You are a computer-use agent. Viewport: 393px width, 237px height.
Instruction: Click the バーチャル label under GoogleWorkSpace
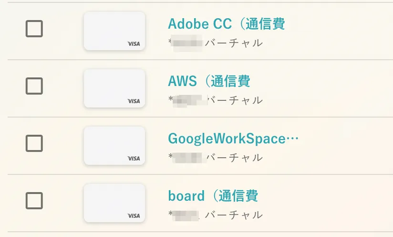click(234, 158)
